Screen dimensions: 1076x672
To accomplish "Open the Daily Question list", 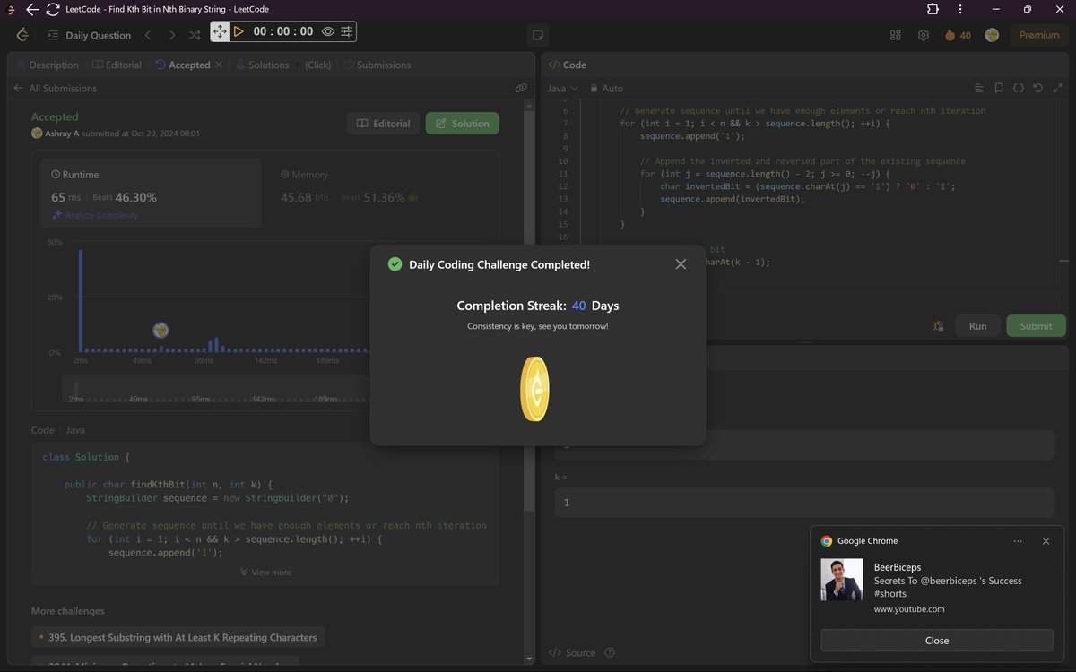I will (x=90, y=35).
